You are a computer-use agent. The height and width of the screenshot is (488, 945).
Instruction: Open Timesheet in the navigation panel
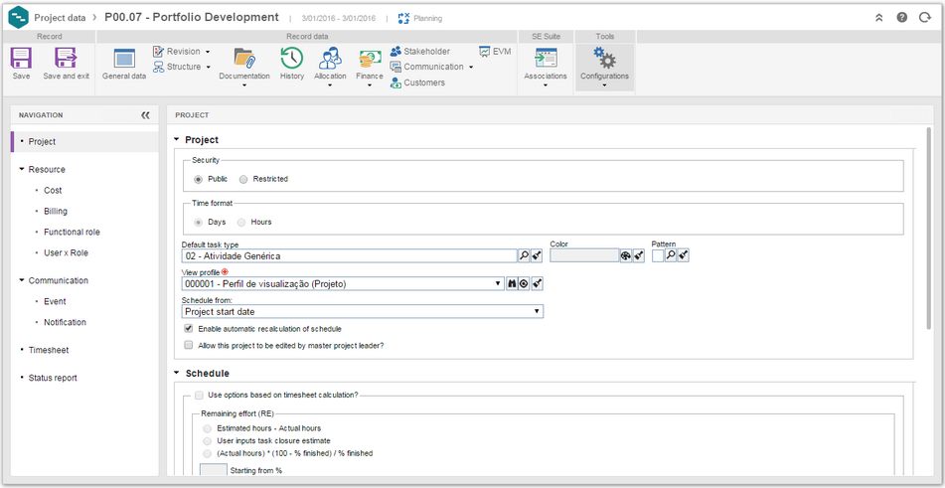click(48, 350)
